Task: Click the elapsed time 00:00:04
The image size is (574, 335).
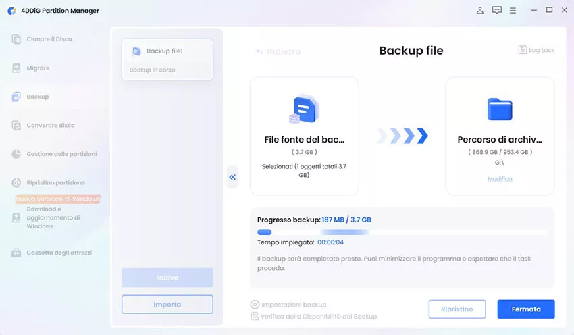Action: [x=331, y=242]
